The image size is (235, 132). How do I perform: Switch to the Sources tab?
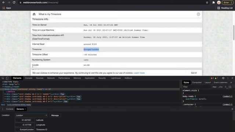coord(40,78)
